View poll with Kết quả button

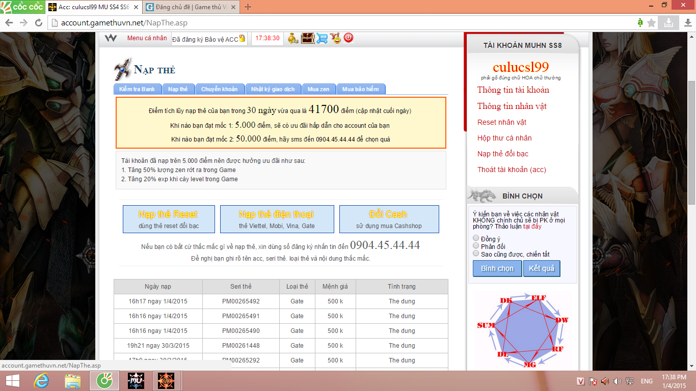(x=542, y=268)
